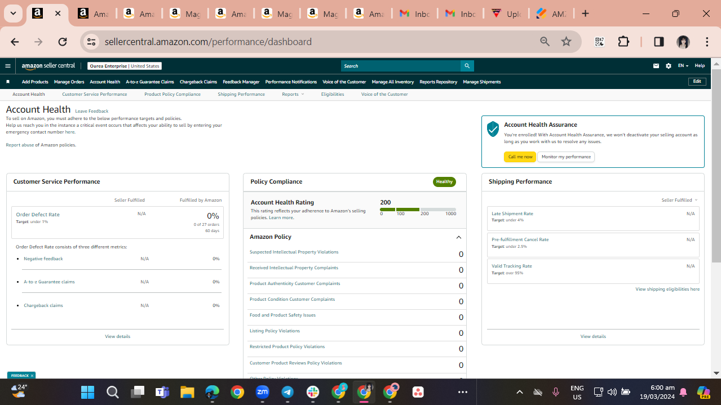Open Microsoft Teams from the taskbar
This screenshot has width=721, height=405.
pyautogui.click(x=162, y=392)
